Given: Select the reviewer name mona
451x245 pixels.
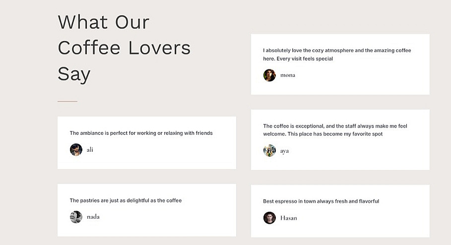Looking at the screenshot, I should pyautogui.click(x=288, y=75).
